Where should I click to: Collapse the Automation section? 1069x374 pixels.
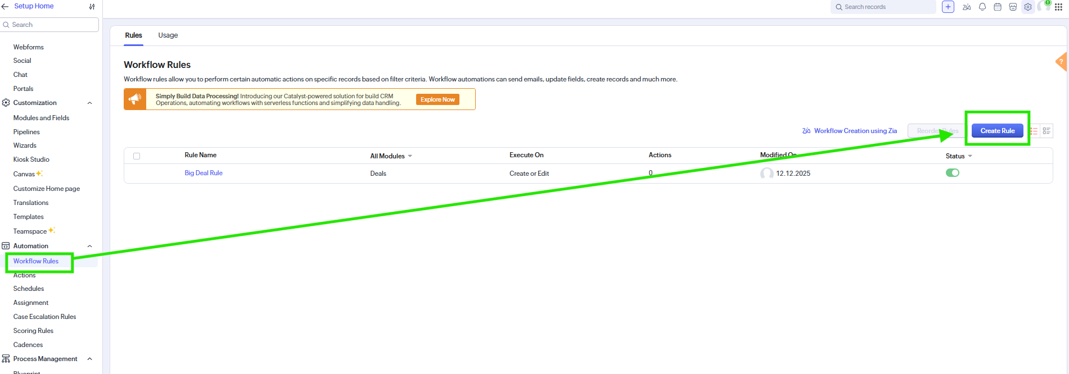89,246
